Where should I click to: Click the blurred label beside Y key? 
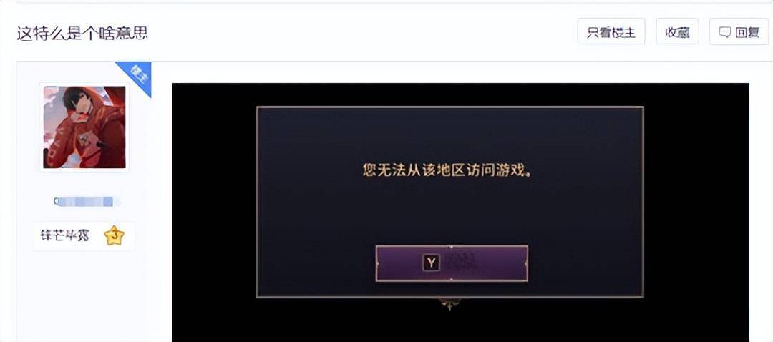point(461,263)
